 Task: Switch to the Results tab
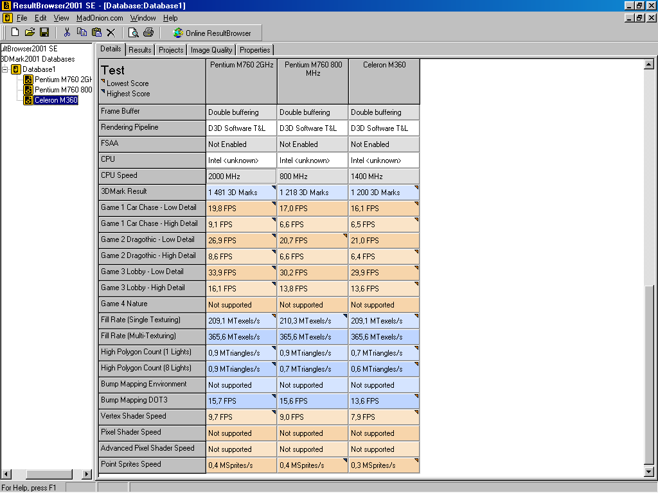point(139,50)
